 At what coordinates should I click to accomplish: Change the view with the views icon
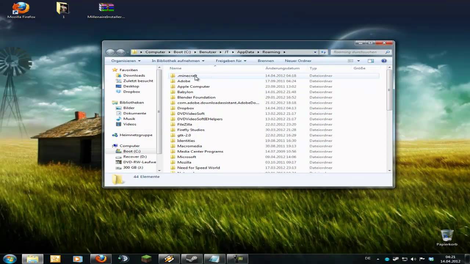coord(351,61)
